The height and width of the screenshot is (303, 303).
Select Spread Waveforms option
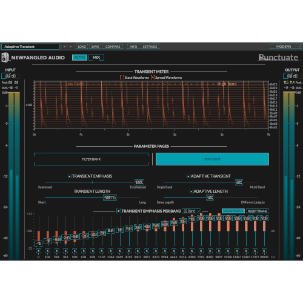(153, 78)
